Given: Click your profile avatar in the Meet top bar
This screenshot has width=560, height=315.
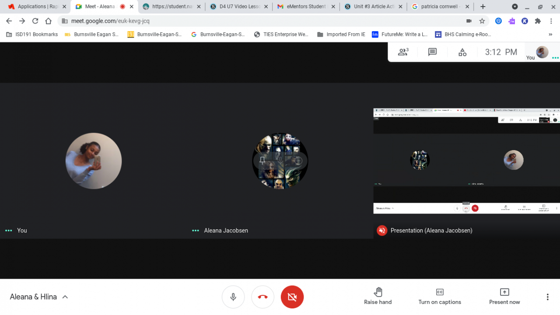Looking at the screenshot, I should tap(542, 52).
